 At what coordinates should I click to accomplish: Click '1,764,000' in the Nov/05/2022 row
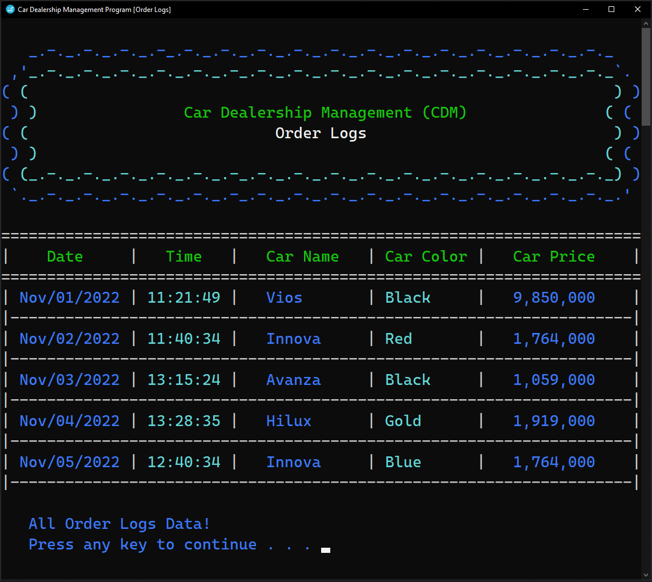pyautogui.click(x=554, y=462)
